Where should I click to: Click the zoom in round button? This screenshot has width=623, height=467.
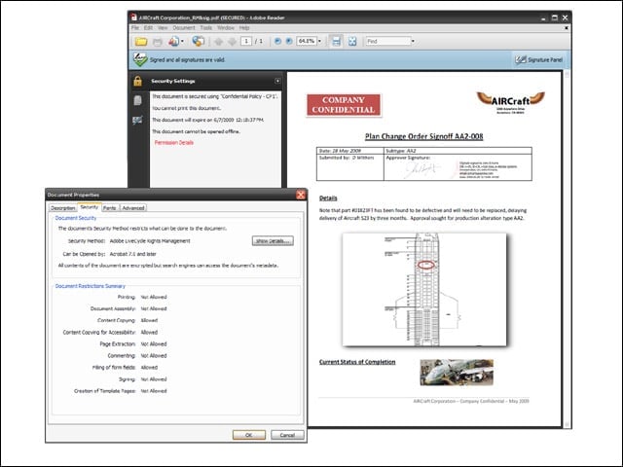pyautogui.click(x=289, y=41)
